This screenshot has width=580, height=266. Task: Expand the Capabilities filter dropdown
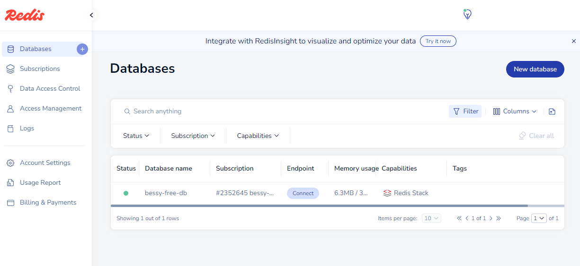point(258,136)
